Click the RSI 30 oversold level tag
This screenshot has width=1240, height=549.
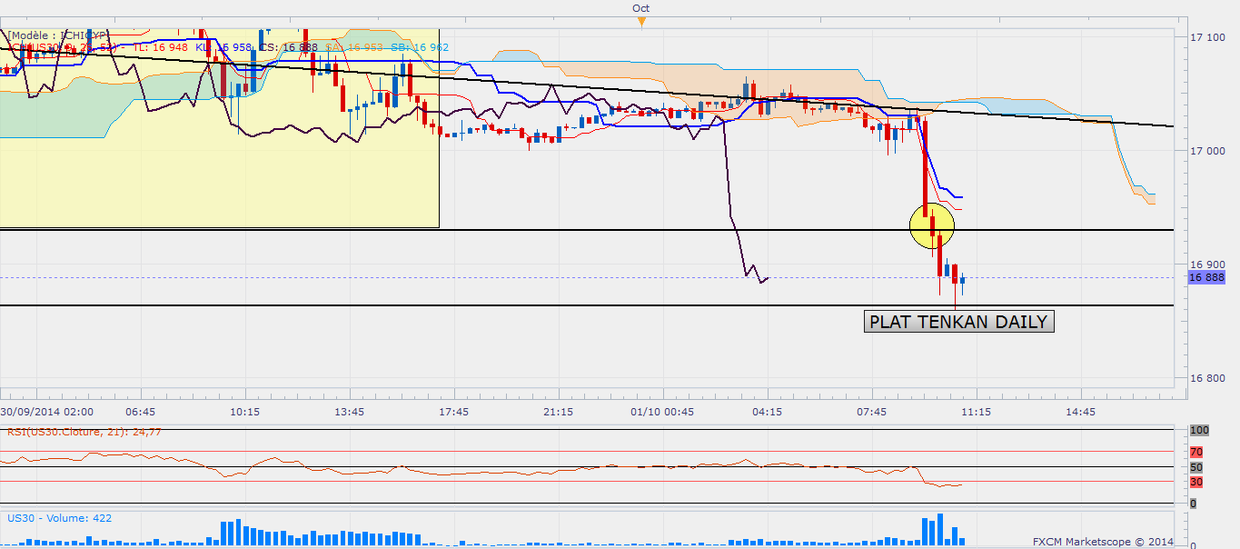tap(1198, 482)
